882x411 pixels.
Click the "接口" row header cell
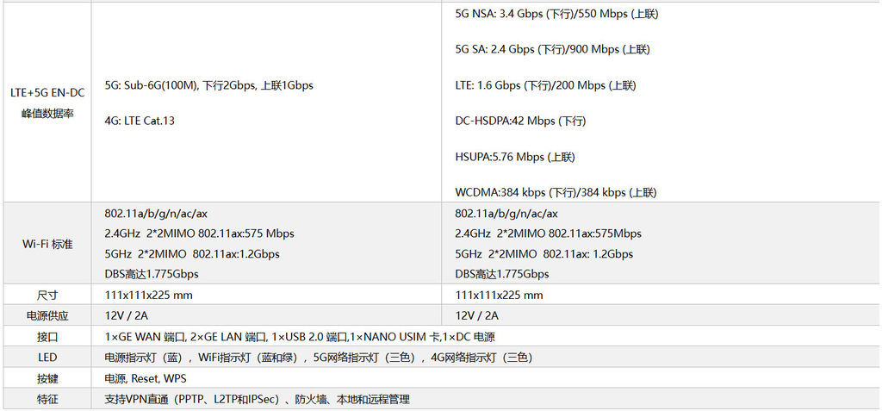point(47,337)
